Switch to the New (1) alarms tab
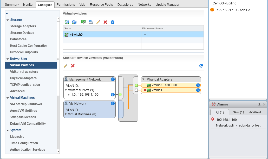 click(238, 112)
